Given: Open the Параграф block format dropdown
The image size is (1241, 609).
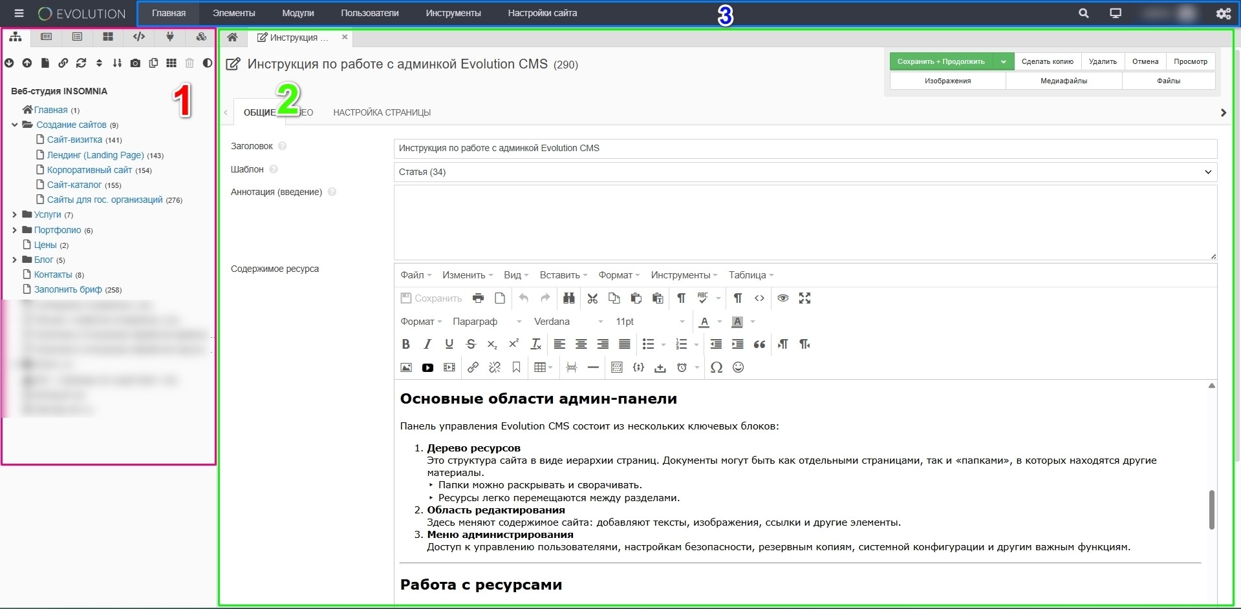Looking at the screenshot, I should 486,322.
